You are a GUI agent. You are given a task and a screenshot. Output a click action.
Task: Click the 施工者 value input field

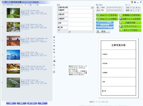(80, 28)
